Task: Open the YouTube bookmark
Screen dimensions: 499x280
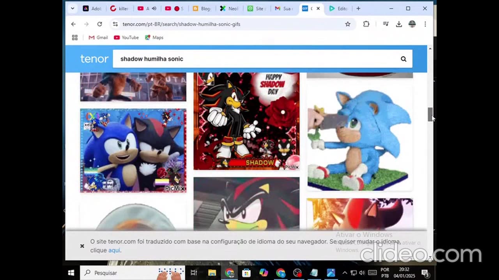Action: tap(126, 37)
